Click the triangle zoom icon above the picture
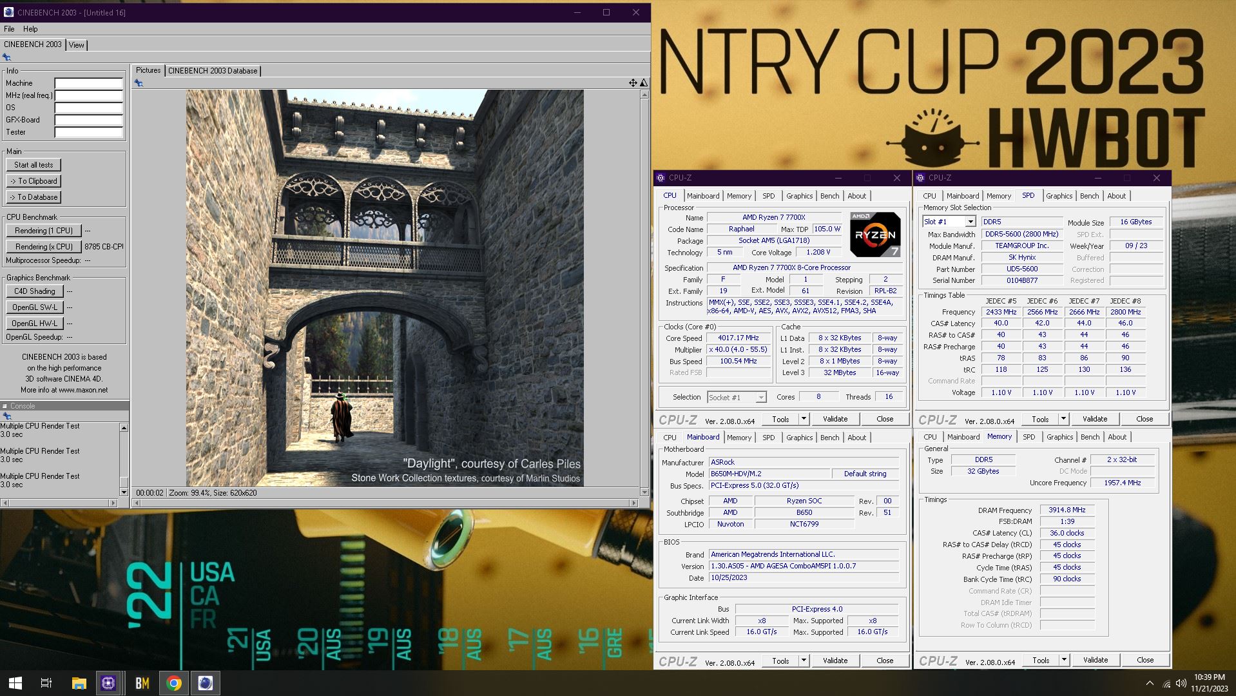1236x696 pixels. [644, 82]
